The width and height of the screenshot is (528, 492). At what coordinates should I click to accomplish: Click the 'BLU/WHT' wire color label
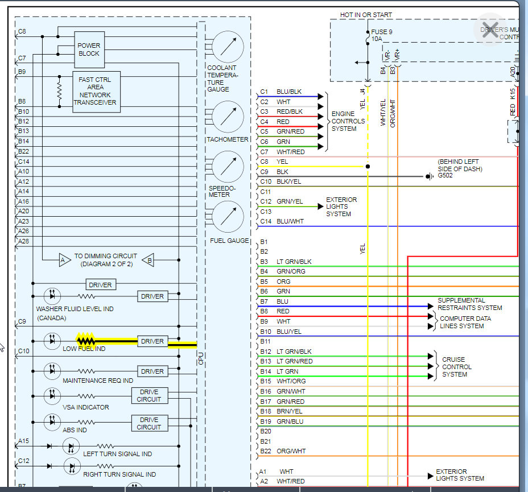pyautogui.click(x=290, y=221)
